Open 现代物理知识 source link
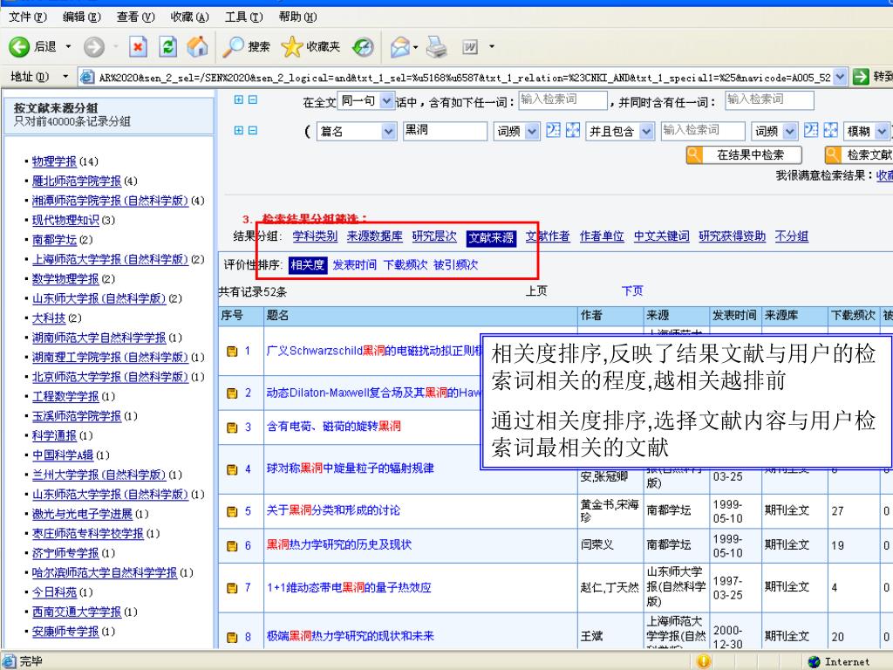Screen dimensions: 893x670 (x=65, y=220)
